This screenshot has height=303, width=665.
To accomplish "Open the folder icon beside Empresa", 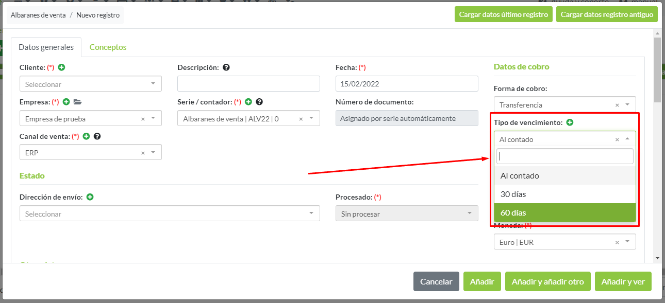I will 77,102.
